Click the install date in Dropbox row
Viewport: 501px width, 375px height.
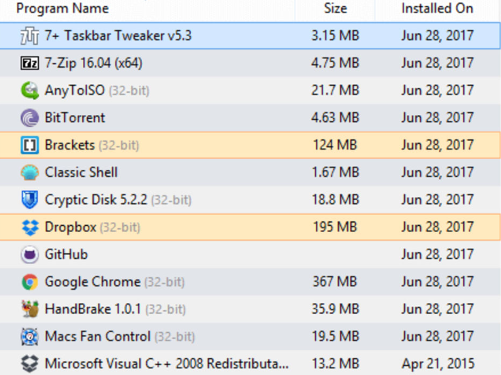tap(437, 228)
